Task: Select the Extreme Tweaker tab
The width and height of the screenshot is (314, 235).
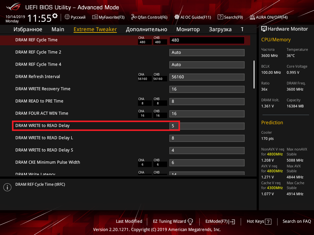Action: point(95,29)
